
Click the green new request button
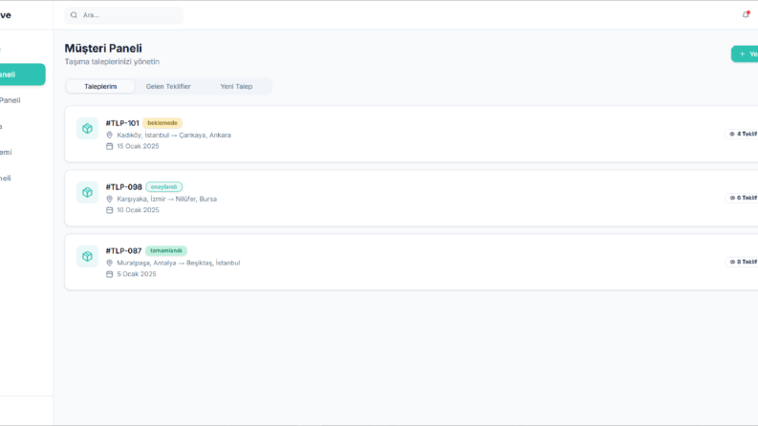tap(745, 54)
